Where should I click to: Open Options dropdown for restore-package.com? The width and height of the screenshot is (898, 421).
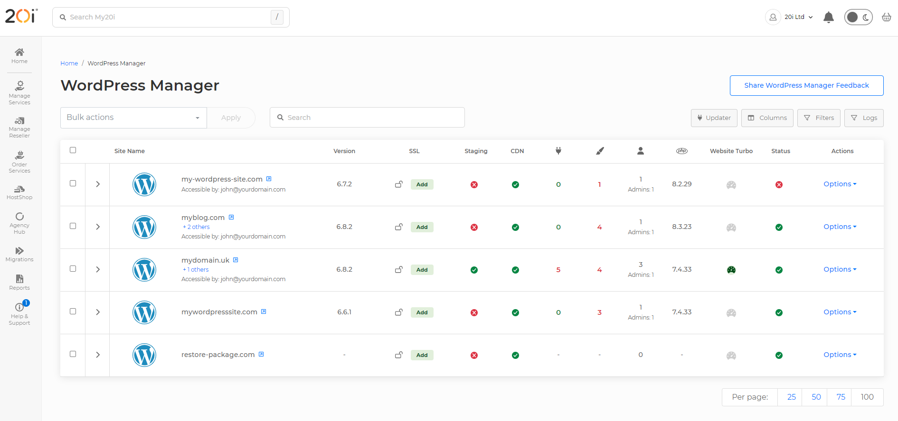[840, 355]
